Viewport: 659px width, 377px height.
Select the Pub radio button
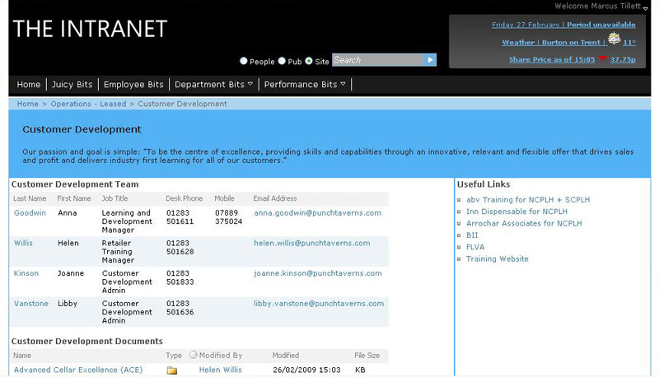click(x=282, y=61)
